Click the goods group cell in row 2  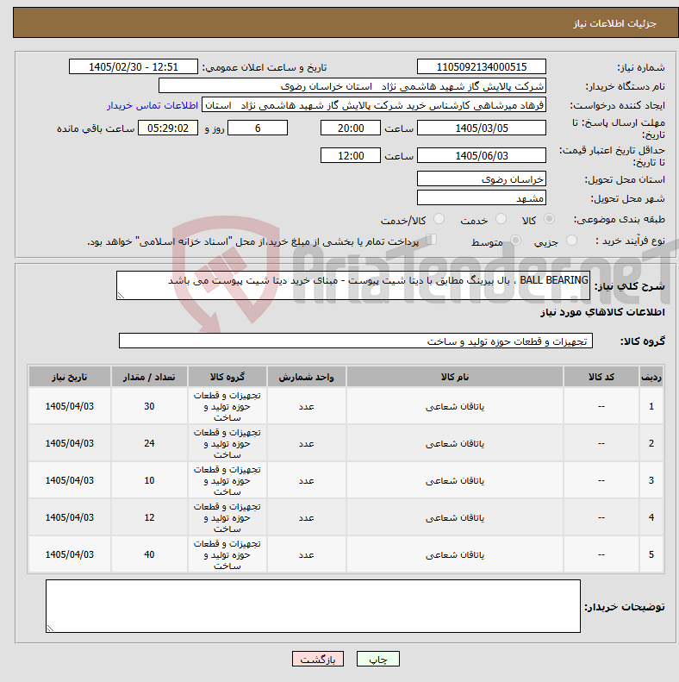[227, 443]
